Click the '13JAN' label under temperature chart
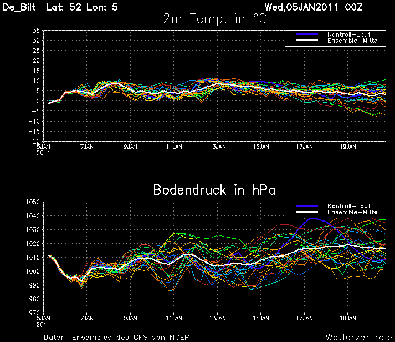 [x=217, y=147]
